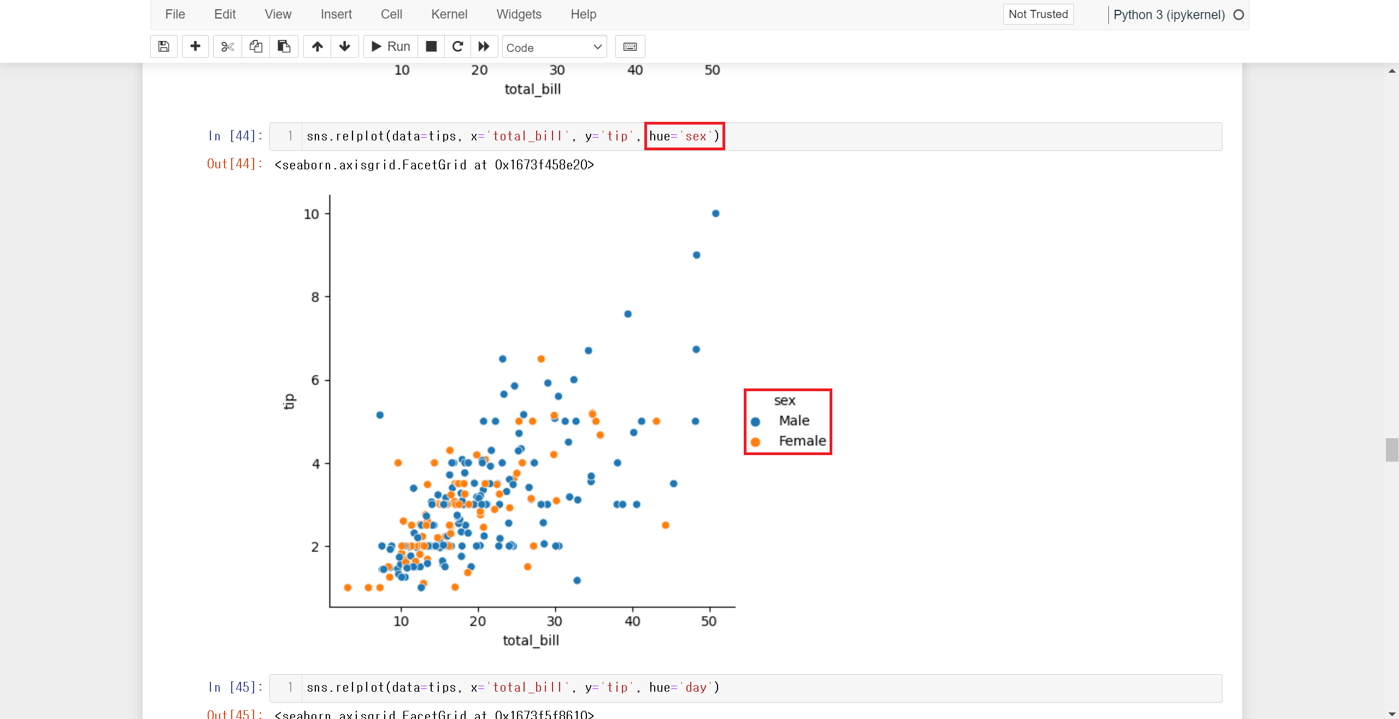The height and width of the screenshot is (719, 1399).
Task: Restart and run all with the fast-forward icon
Action: tap(484, 46)
